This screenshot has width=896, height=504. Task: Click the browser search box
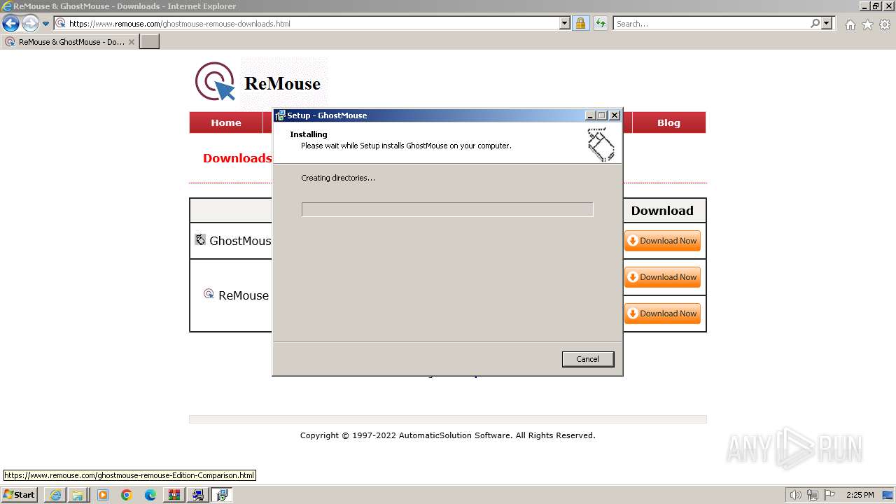pos(710,23)
